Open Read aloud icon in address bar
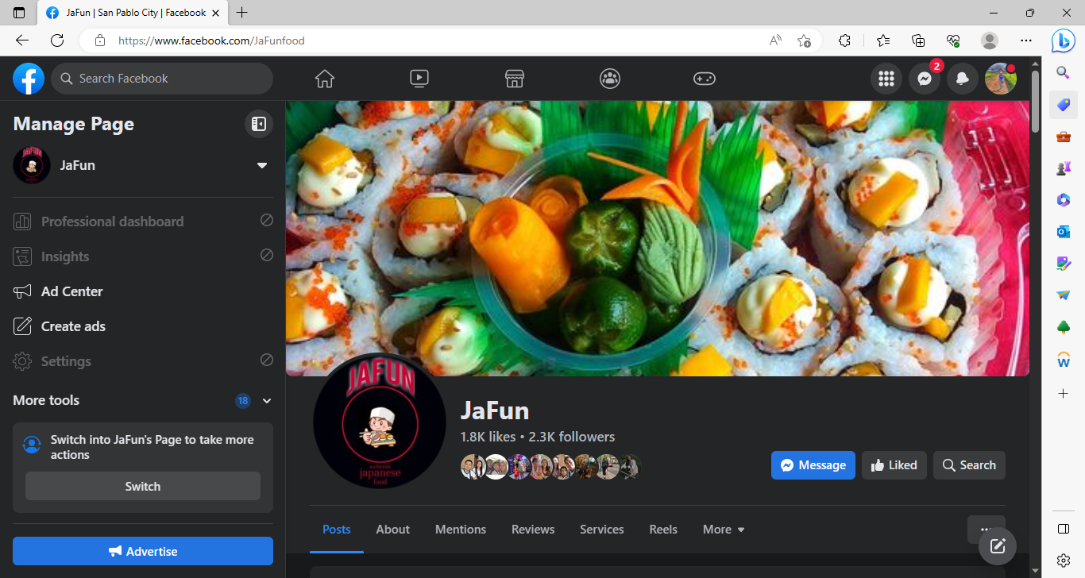Image resolution: width=1085 pixels, height=578 pixels. 775,40
